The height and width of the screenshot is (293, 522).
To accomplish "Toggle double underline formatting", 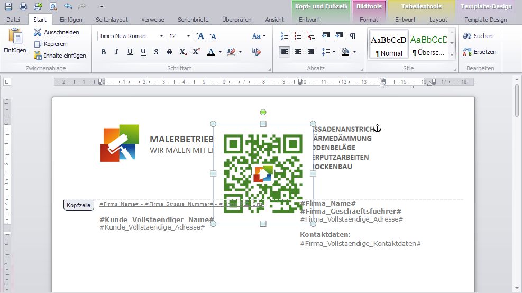I will pos(143,52).
